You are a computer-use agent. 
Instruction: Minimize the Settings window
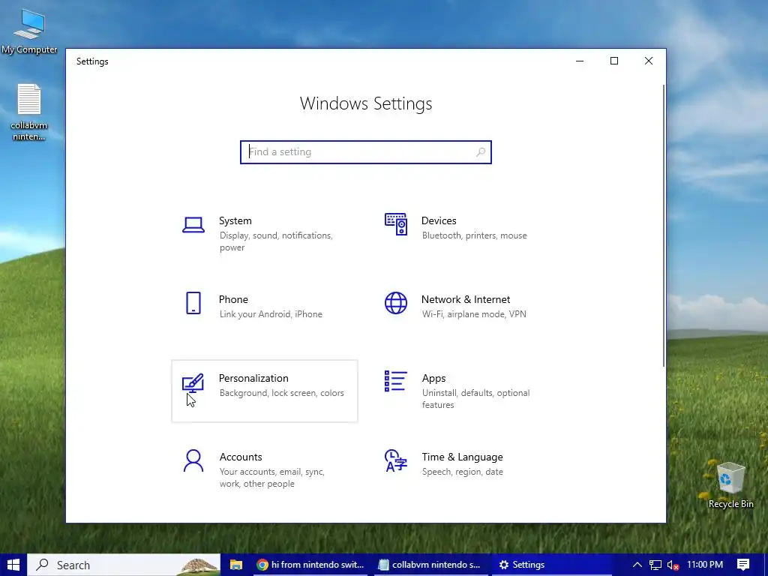click(x=580, y=61)
